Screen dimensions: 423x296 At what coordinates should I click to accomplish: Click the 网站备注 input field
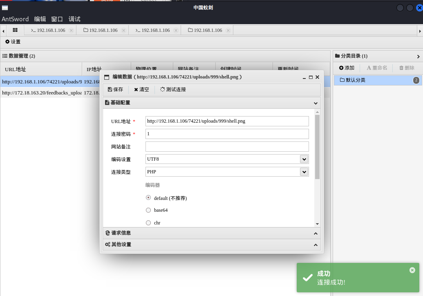point(227,146)
